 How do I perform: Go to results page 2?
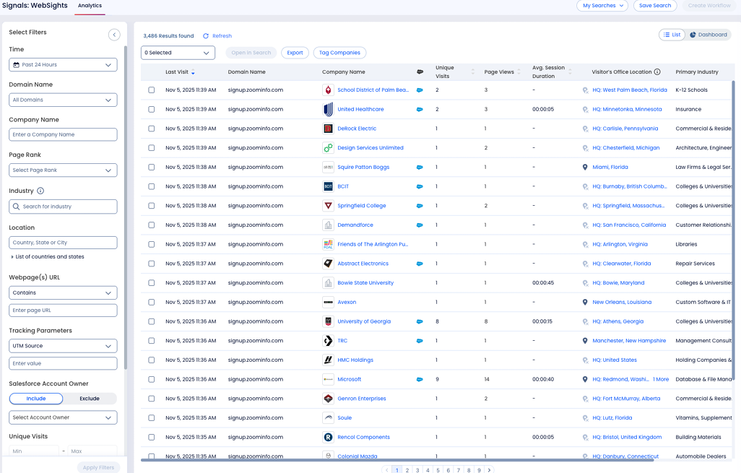[407, 470]
